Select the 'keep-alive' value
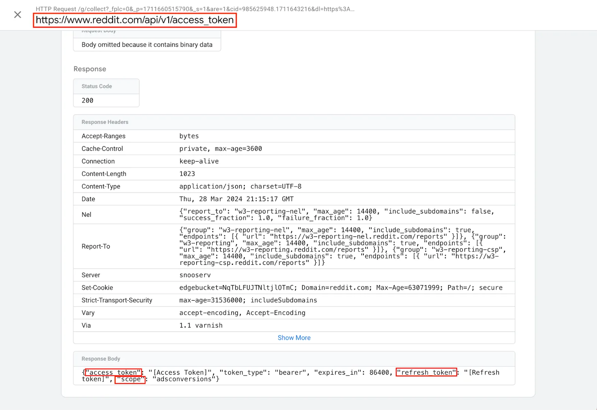 199,161
